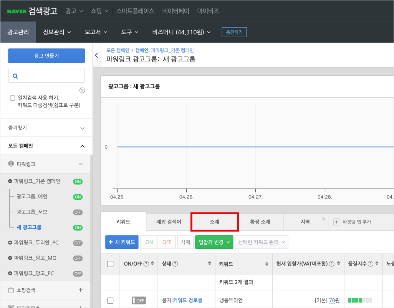Close the 지역 tab with X icon
The height and width of the screenshot is (308, 394).
click(x=323, y=219)
